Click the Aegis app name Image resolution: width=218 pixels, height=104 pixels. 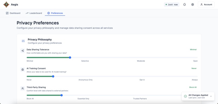(14, 5)
